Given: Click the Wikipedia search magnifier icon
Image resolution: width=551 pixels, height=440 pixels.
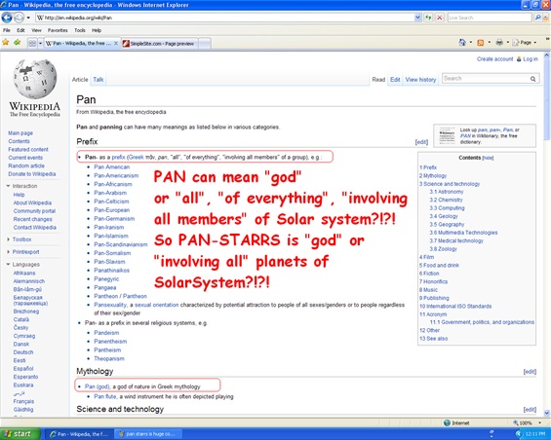Looking at the screenshot, I should pyautogui.click(x=532, y=79).
